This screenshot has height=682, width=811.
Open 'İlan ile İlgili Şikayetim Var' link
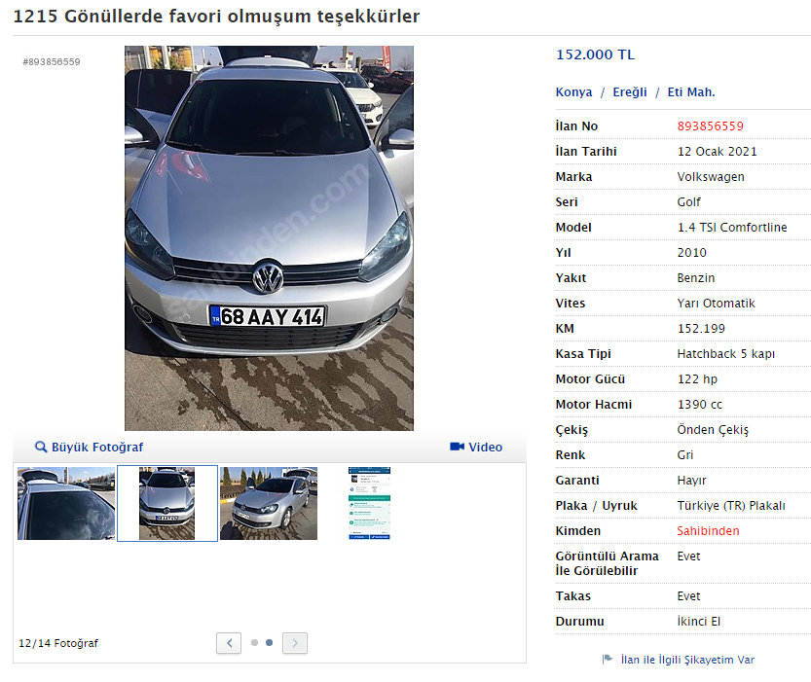tap(686, 660)
